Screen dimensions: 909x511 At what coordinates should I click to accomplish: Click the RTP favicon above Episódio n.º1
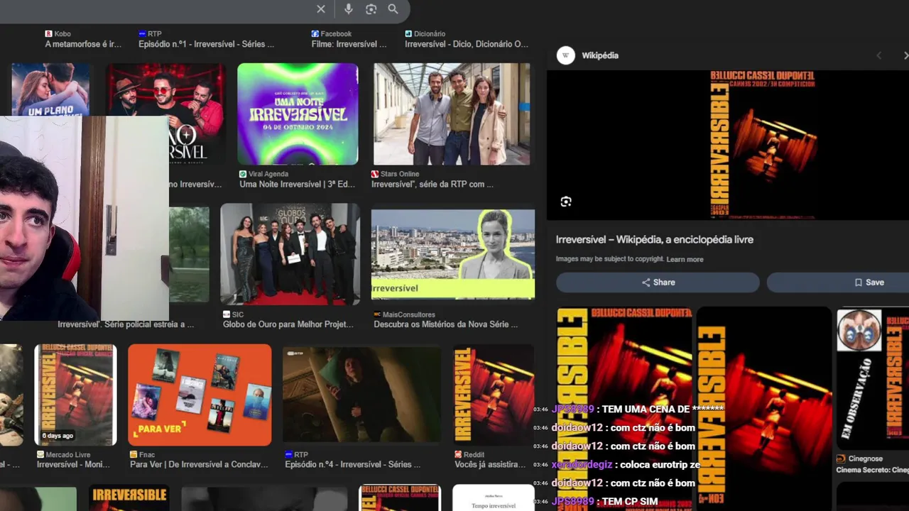click(142, 33)
